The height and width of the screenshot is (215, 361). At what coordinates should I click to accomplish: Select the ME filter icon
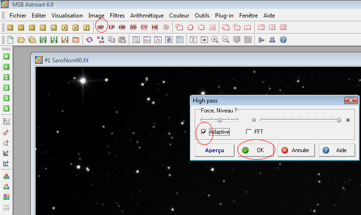click(155, 27)
